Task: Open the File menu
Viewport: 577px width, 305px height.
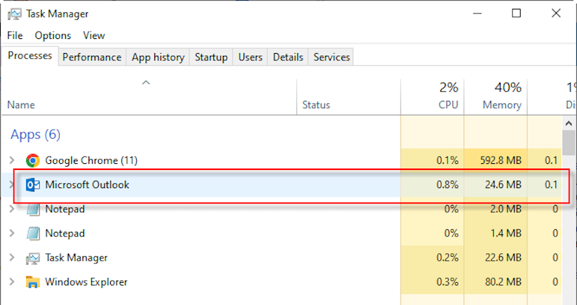Action: [x=15, y=36]
